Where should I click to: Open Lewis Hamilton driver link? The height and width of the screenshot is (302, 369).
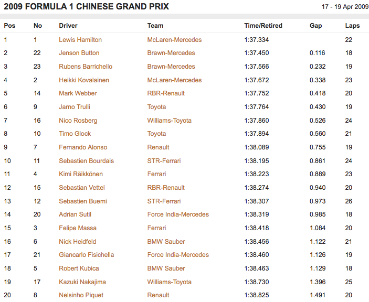(x=80, y=40)
